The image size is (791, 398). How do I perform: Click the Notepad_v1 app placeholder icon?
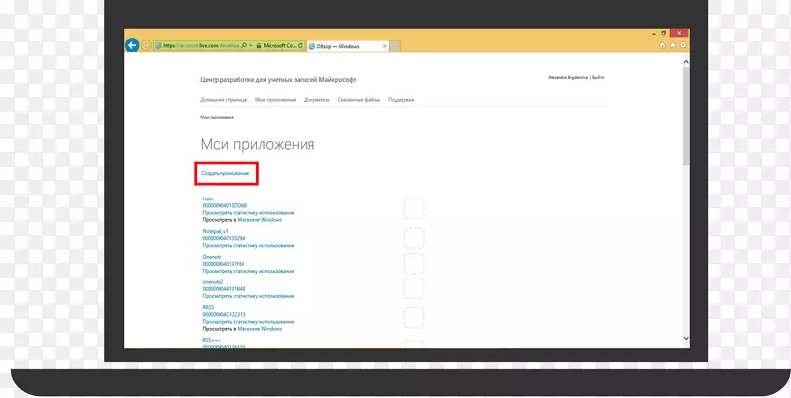tap(413, 238)
